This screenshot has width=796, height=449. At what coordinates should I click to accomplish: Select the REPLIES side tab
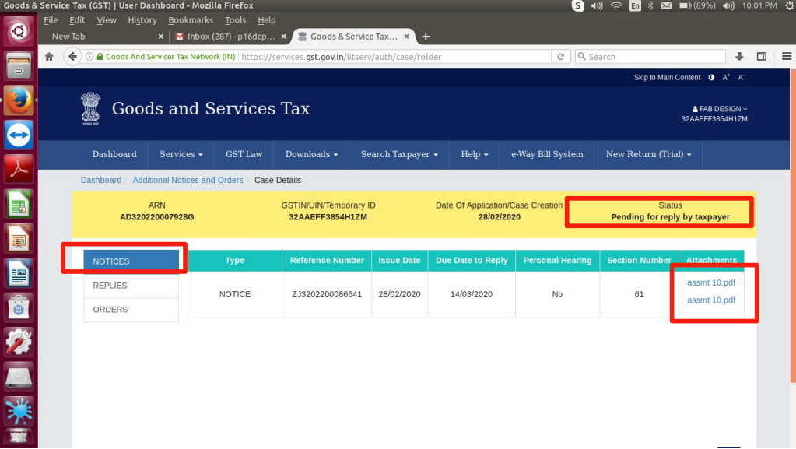click(131, 286)
